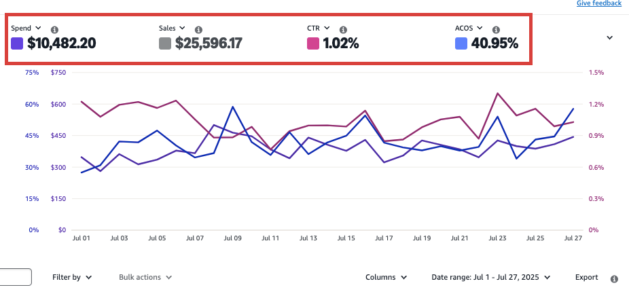Open the Filter by dropdown

click(x=72, y=277)
